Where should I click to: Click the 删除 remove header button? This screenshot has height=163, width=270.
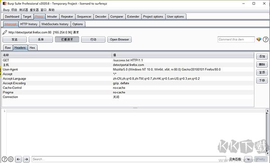[262, 65]
